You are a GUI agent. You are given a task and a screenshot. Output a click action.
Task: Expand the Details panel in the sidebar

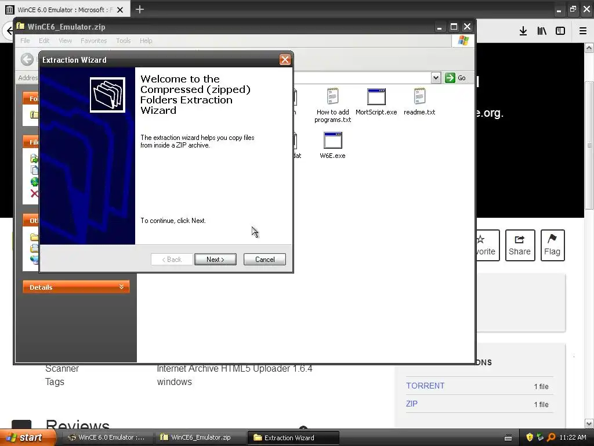pyautogui.click(x=76, y=287)
